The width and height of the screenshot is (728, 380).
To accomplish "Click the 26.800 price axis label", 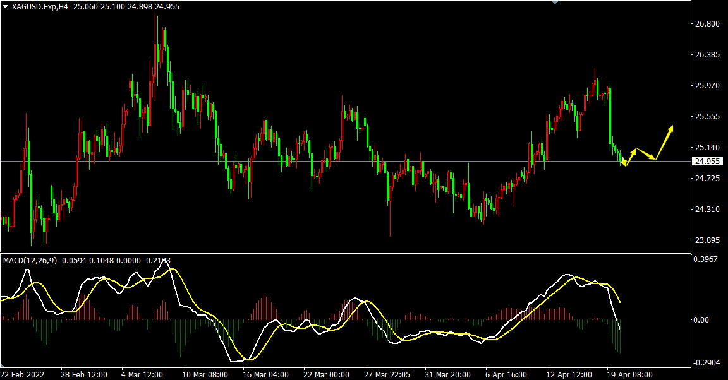I will click(x=707, y=24).
